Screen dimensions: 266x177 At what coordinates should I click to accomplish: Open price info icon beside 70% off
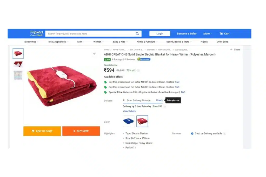click(138, 71)
